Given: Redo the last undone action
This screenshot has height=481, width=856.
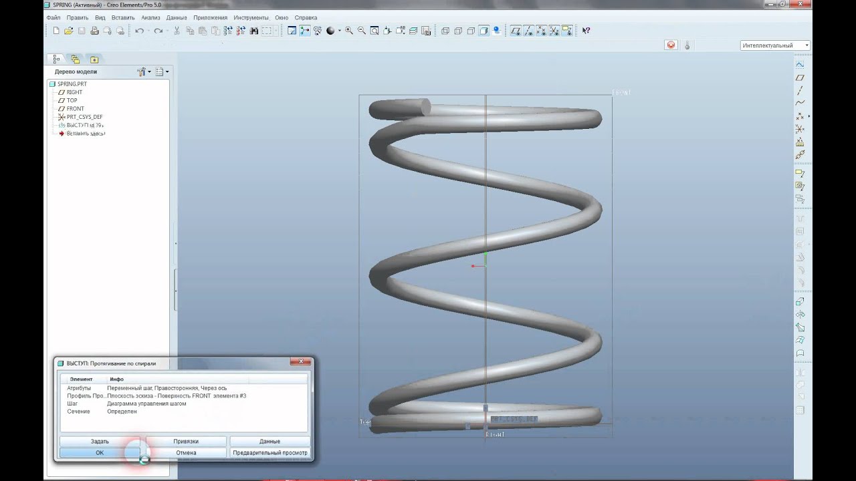Looking at the screenshot, I should click(158, 31).
